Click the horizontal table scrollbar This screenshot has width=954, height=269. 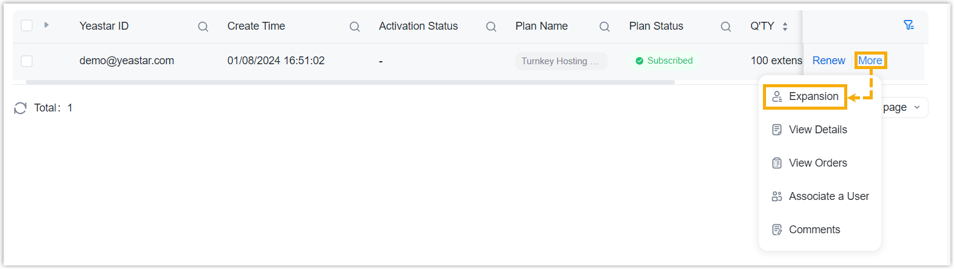pos(350,82)
